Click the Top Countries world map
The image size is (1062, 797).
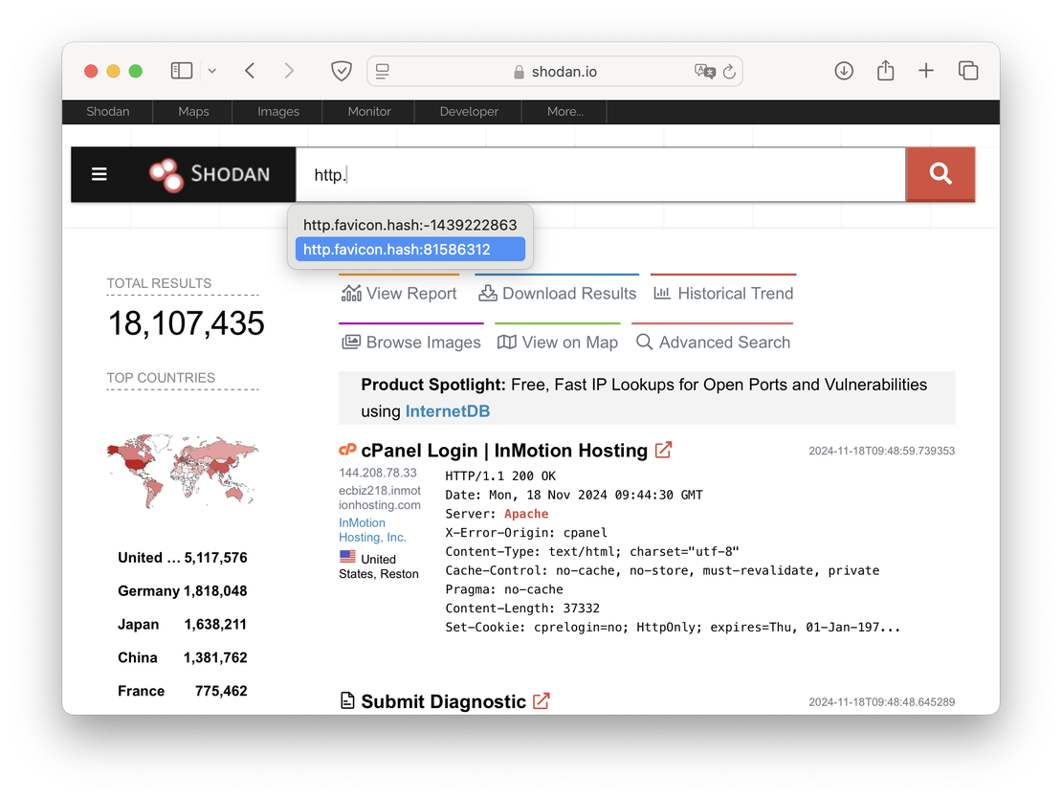tap(182, 471)
